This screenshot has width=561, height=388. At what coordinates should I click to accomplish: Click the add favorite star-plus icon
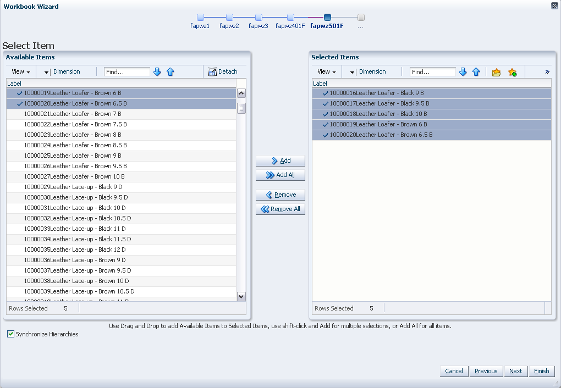point(513,72)
